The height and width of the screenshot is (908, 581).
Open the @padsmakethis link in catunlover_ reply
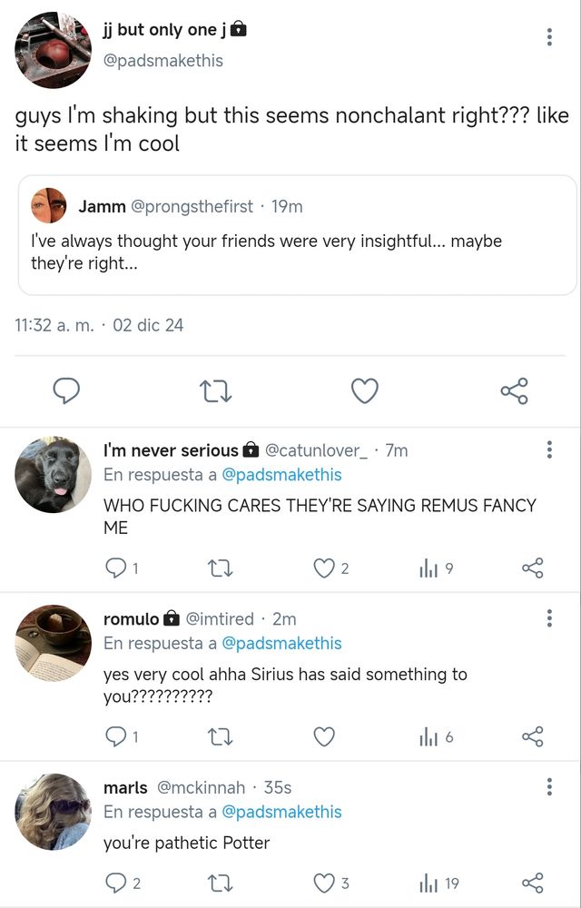[x=281, y=475]
